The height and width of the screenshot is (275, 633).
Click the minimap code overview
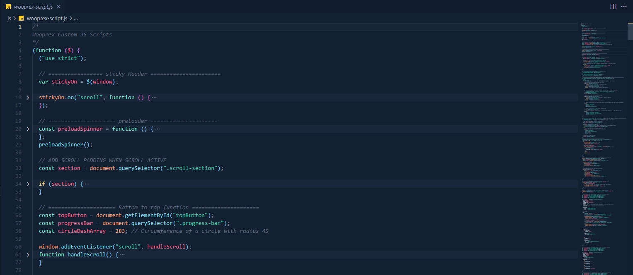(x=601, y=124)
